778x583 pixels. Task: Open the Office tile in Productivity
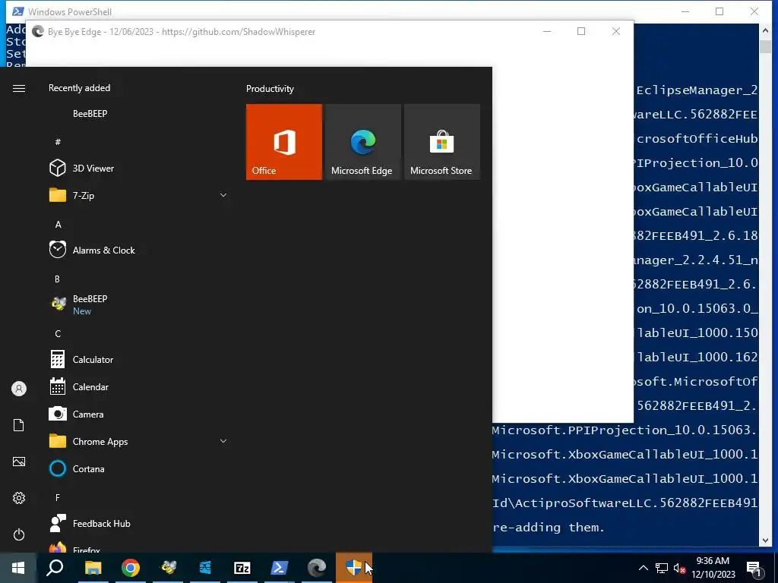(284, 142)
